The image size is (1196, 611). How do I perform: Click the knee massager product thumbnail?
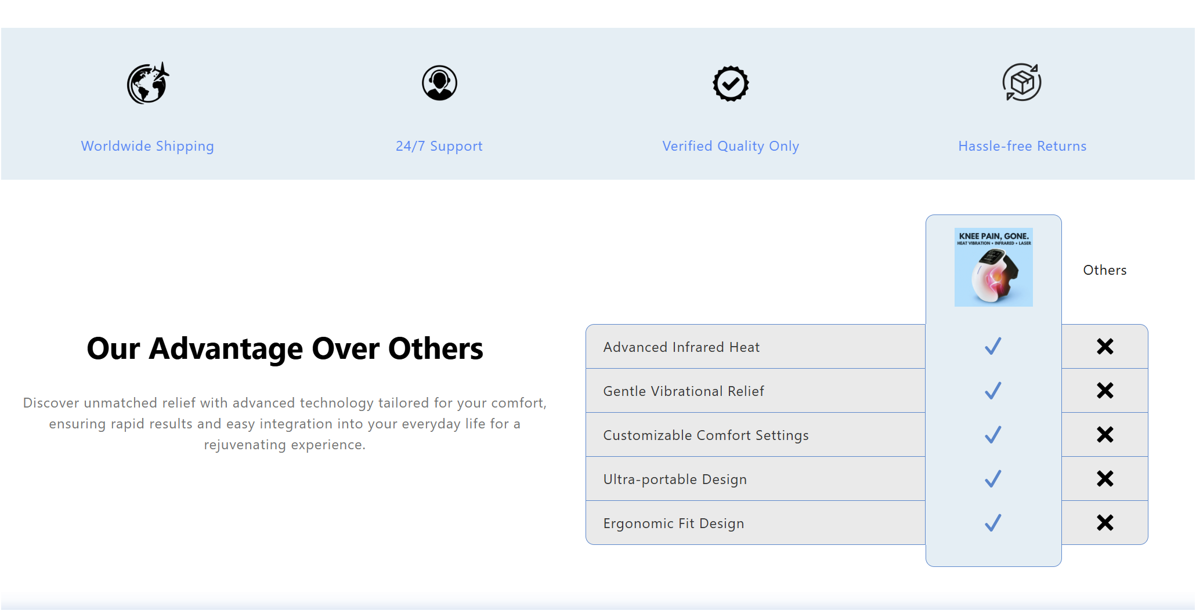(993, 267)
